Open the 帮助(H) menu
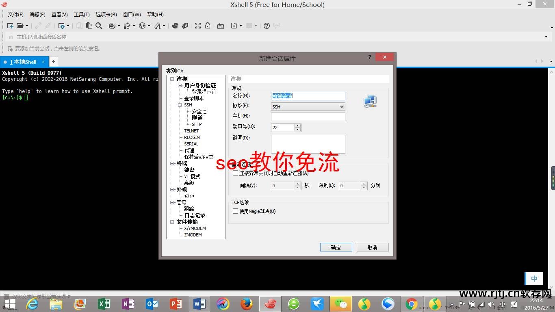The height and width of the screenshot is (312, 555). (x=155, y=15)
